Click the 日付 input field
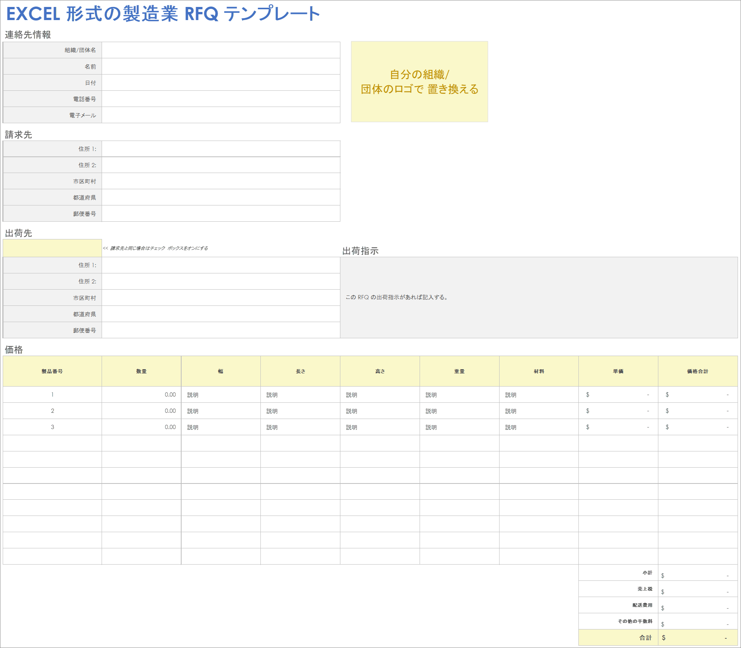741x648 pixels. click(x=220, y=82)
